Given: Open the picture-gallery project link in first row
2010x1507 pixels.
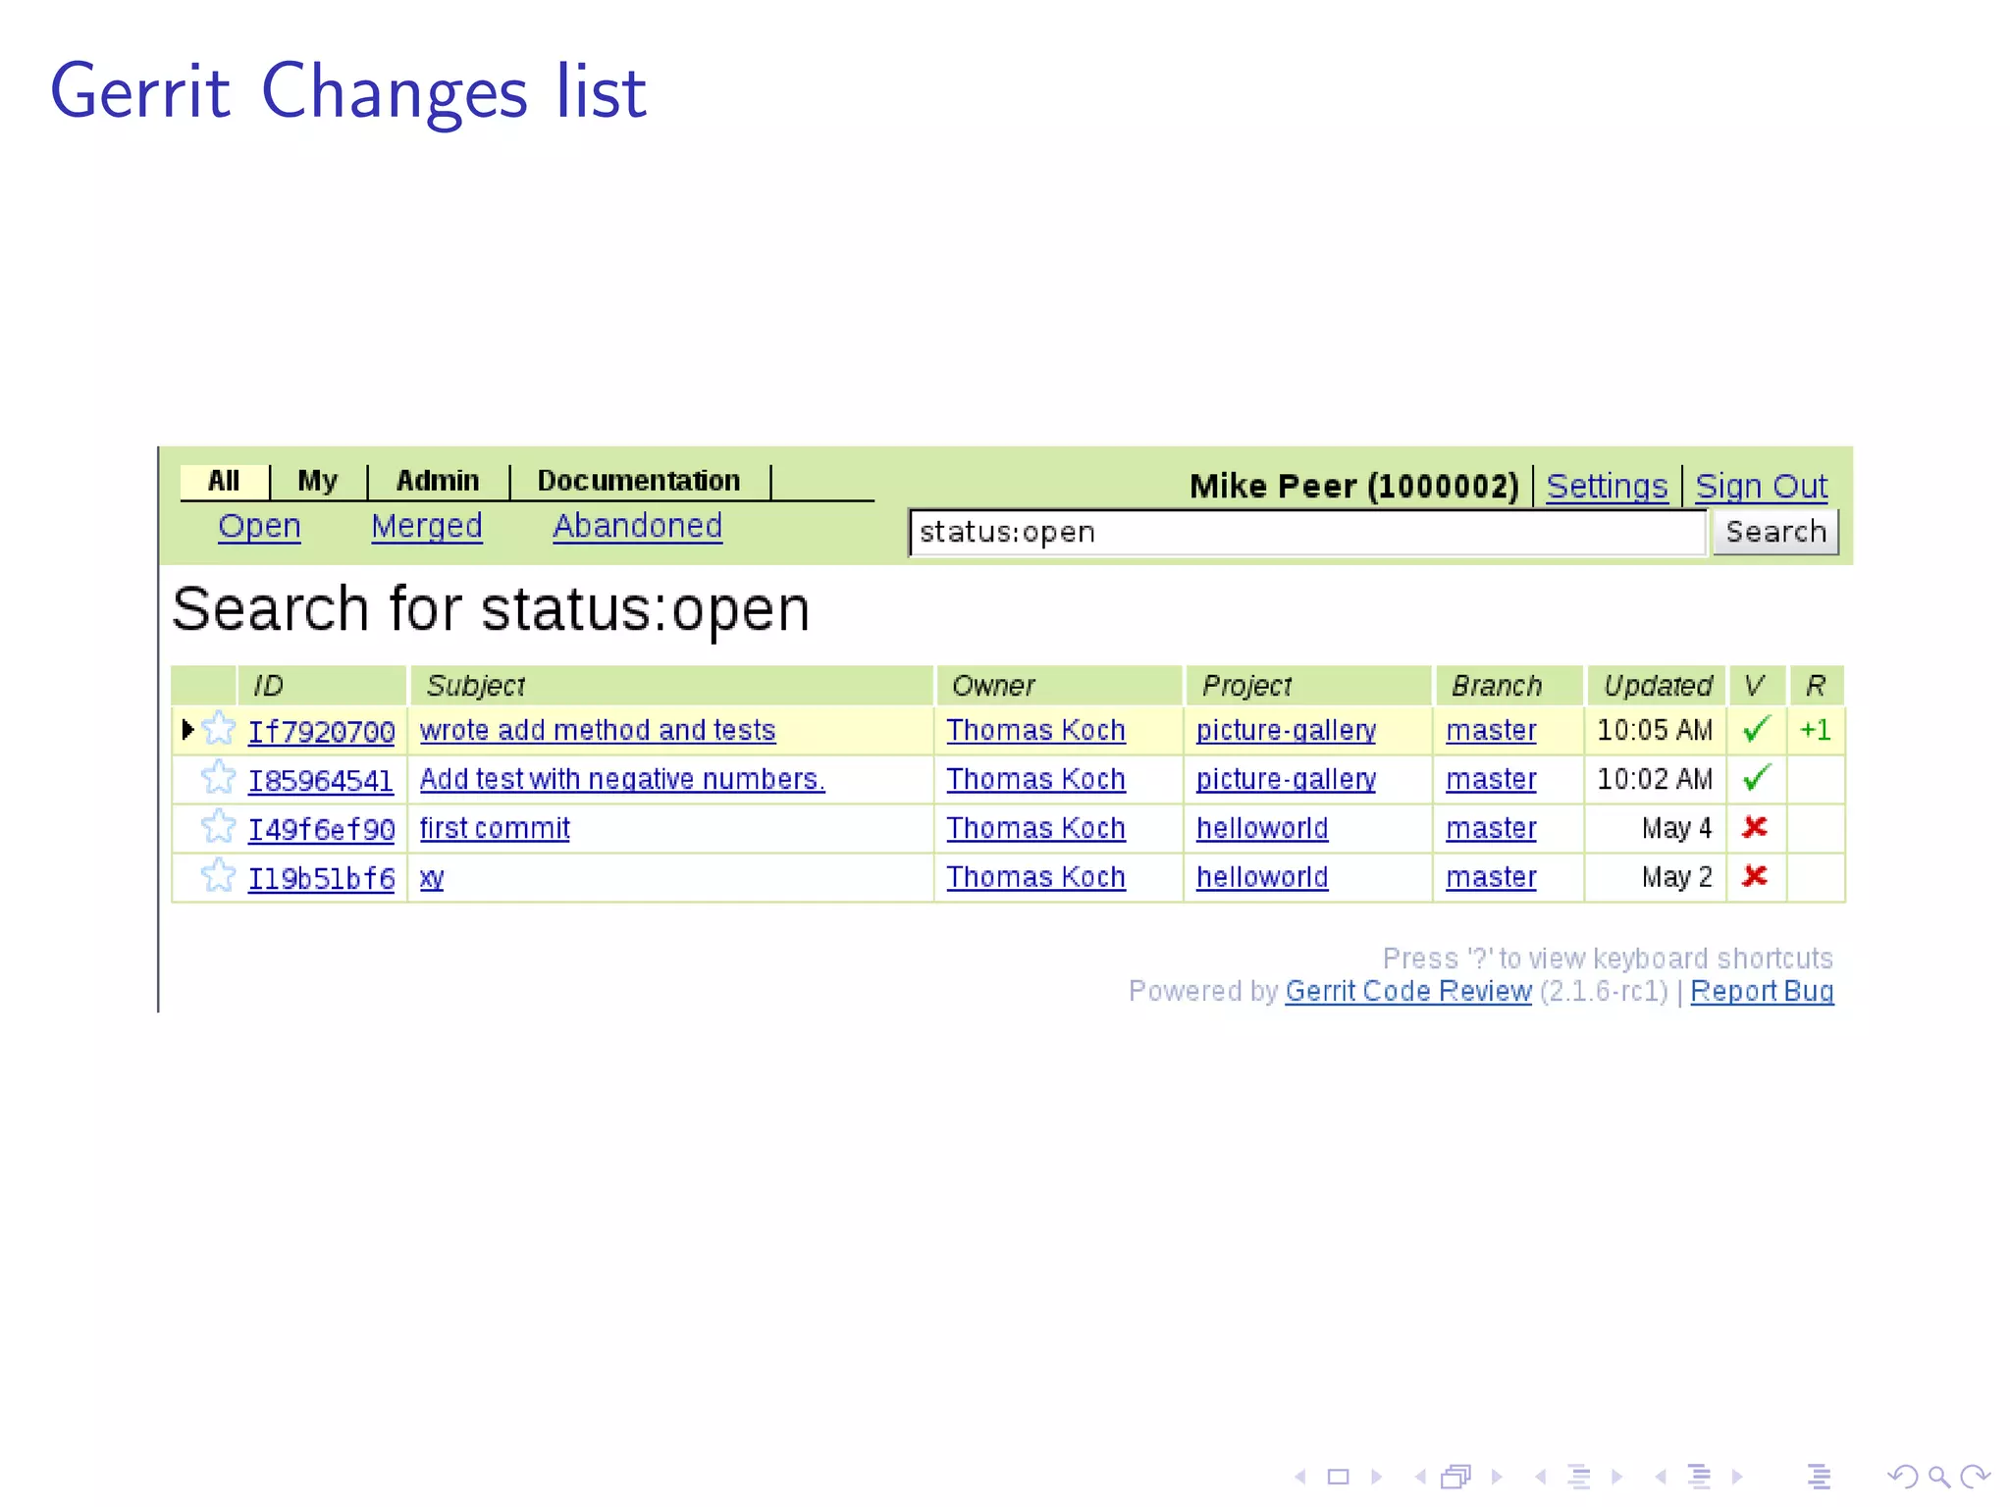Looking at the screenshot, I should pos(1286,731).
